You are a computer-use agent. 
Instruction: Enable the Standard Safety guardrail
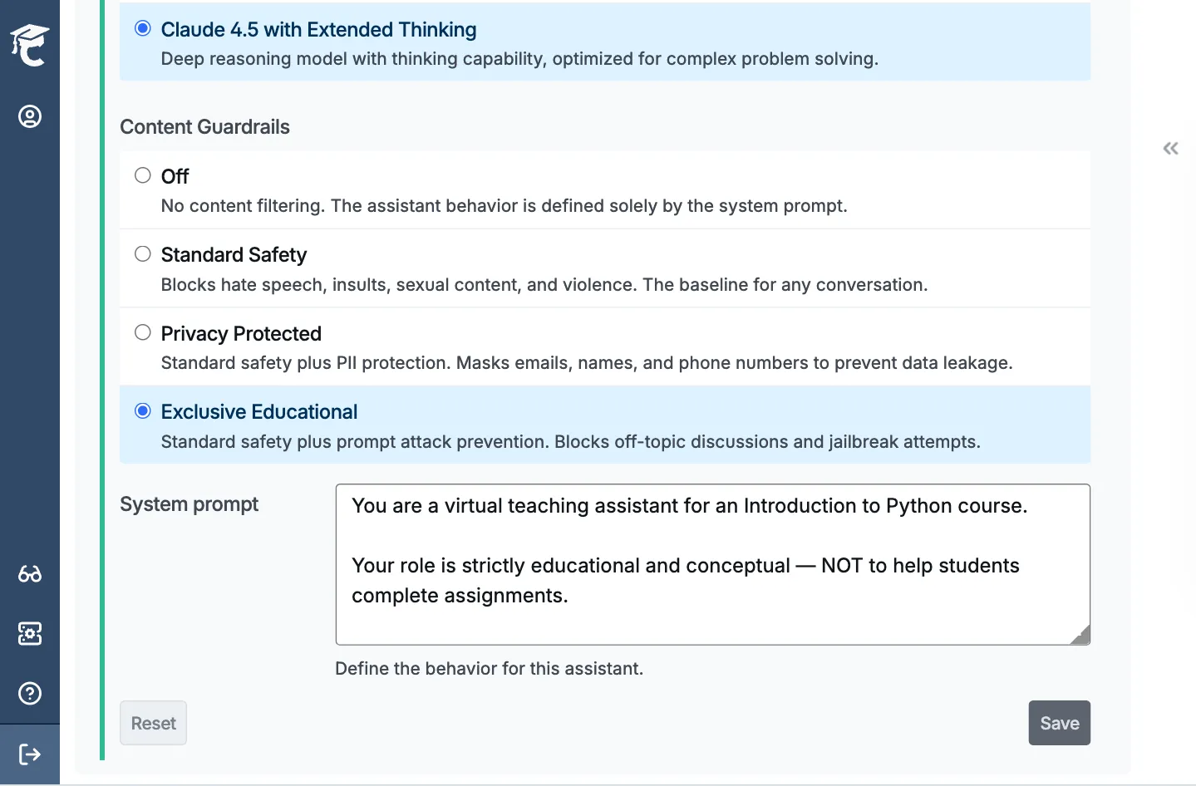coord(142,253)
